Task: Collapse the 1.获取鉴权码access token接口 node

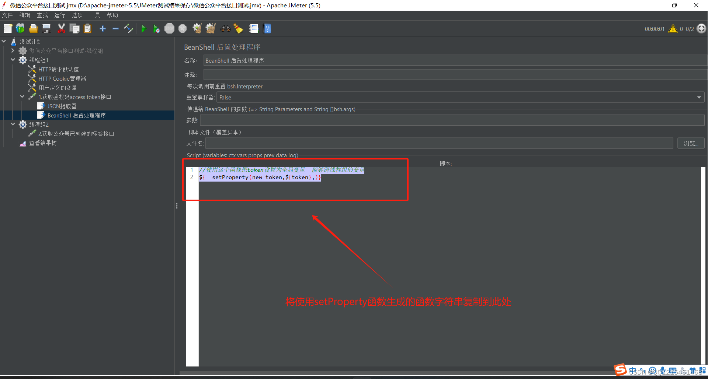Action: pyautogui.click(x=22, y=96)
